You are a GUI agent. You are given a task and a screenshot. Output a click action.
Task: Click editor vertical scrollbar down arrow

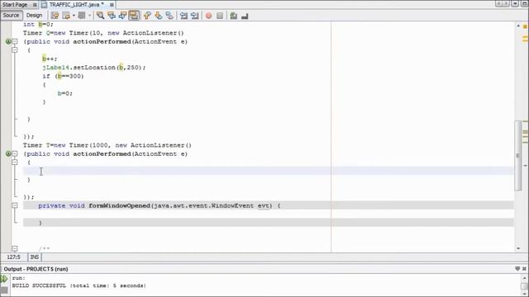click(x=518, y=248)
